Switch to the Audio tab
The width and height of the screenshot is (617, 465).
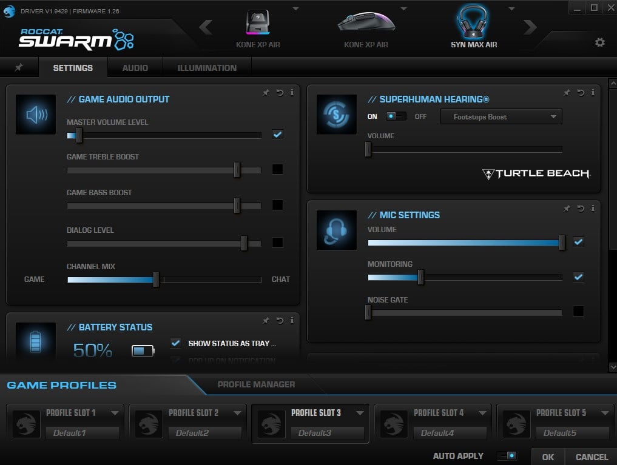pos(135,68)
